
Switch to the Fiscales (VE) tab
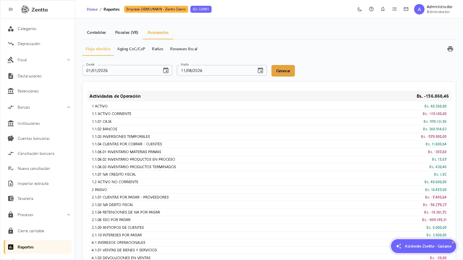pyautogui.click(x=127, y=32)
